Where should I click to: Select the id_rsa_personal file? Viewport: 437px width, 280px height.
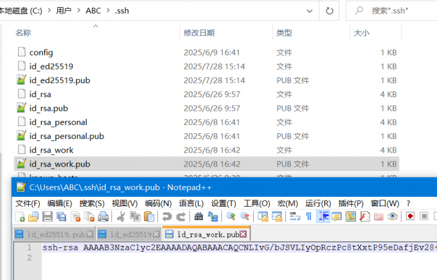(206, 122)
